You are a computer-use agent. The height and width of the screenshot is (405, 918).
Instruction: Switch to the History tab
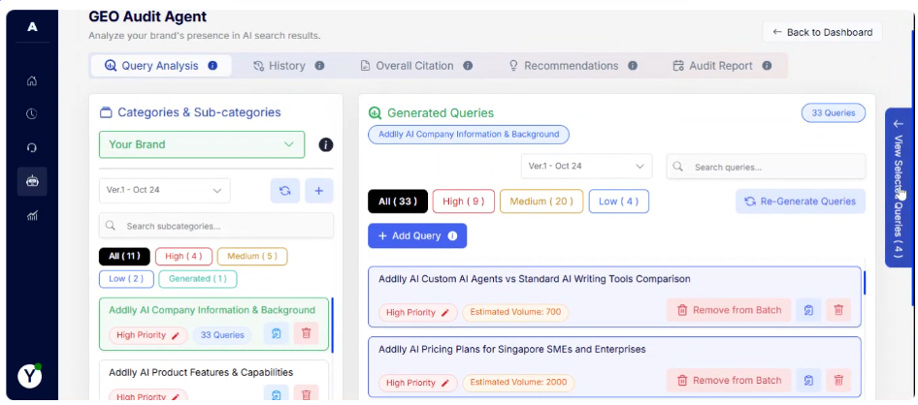point(288,66)
